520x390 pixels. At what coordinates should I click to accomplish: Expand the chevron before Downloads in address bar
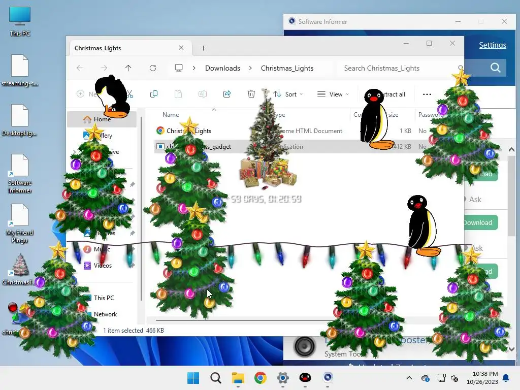point(194,68)
